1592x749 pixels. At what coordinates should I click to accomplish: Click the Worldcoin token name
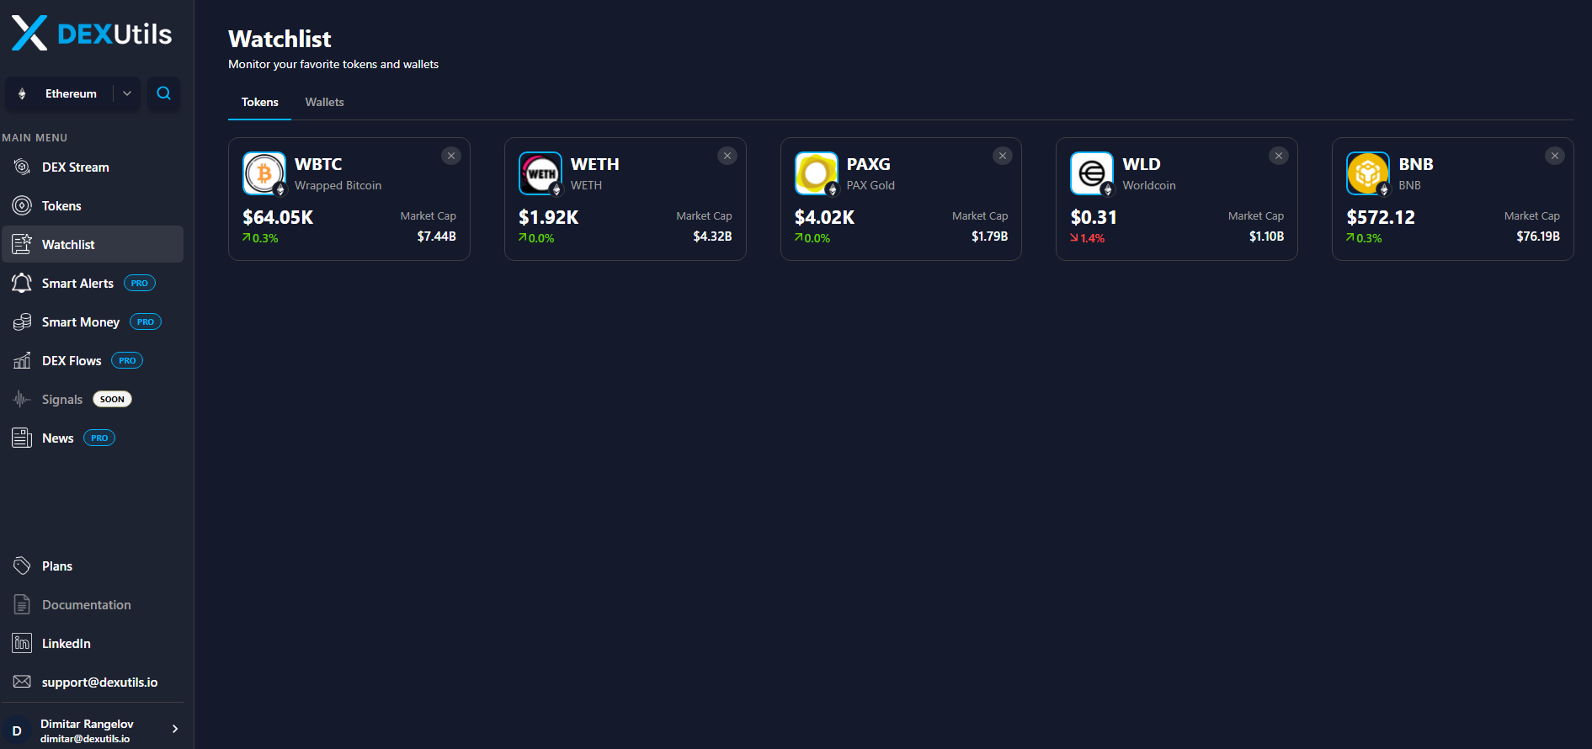coord(1149,185)
